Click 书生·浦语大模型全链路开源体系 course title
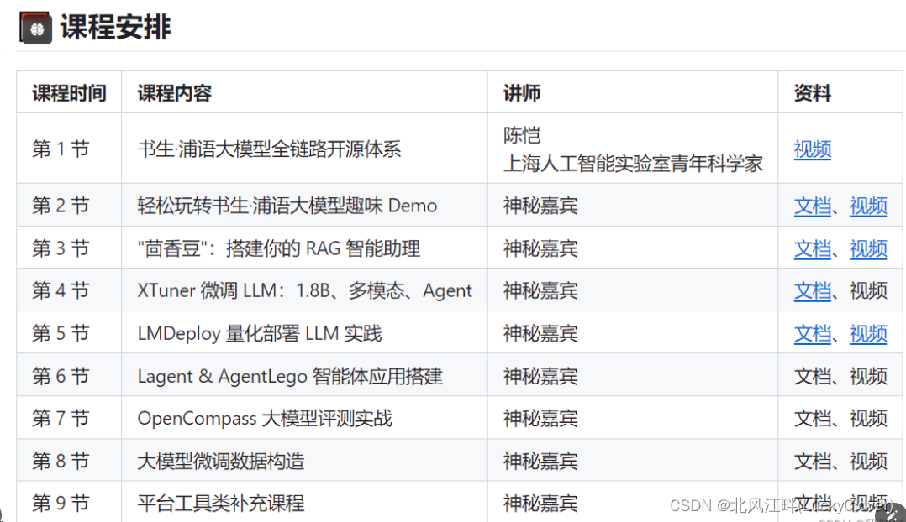This screenshot has height=522, width=906. pos(269,149)
